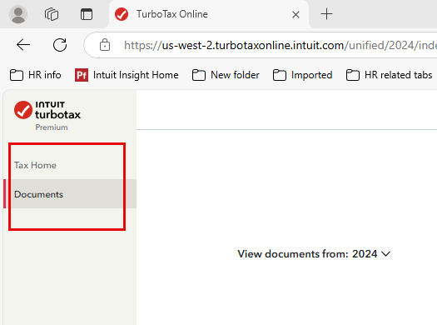
Task: Close the TurboTax Online tab
Action: coord(295,14)
